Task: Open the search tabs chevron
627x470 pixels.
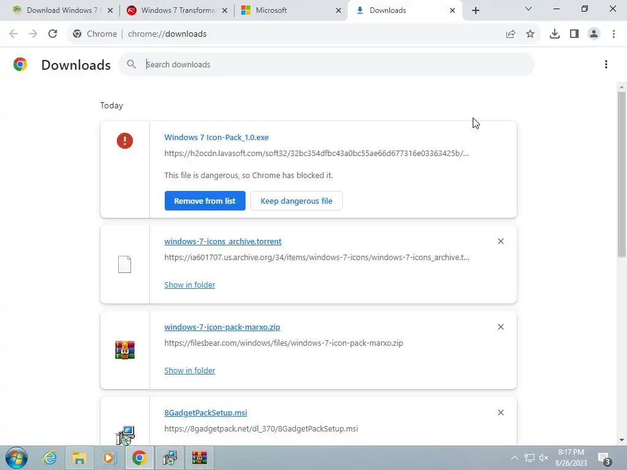Action: (528, 9)
